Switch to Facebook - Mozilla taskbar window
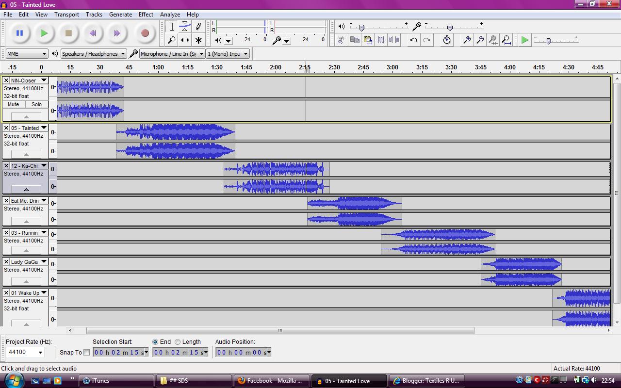621x388 pixels. click(271, 381)
